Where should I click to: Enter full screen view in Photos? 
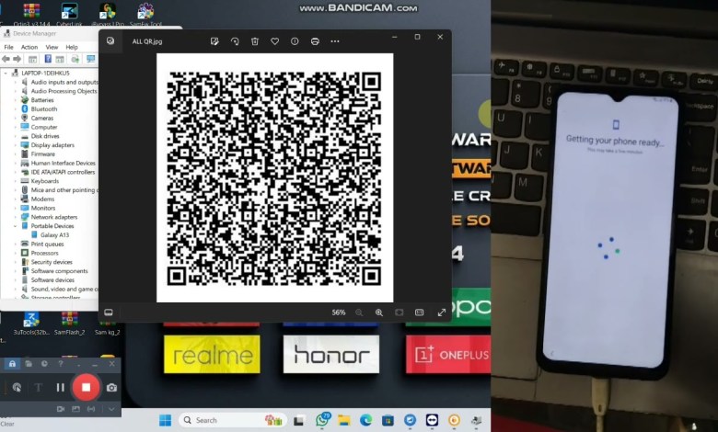coord(442,313)
